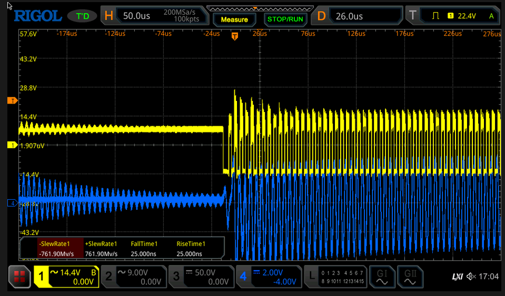Toggle channel 2 button

click(x=134, y=277)
